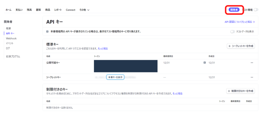The width and height of the screenshot is (261, 120).
Task: Follow the API 認証についてもっと知る link
Action: tap(240, 22)
